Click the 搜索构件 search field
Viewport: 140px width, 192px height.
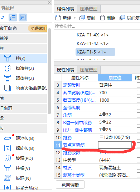tap(97, 26)
